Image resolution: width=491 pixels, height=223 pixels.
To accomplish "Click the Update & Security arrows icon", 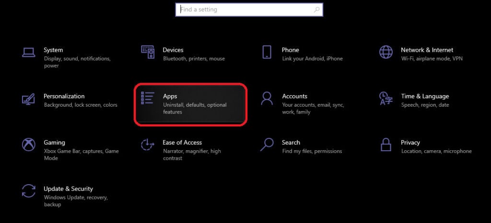I will click(x=28, y=191).
